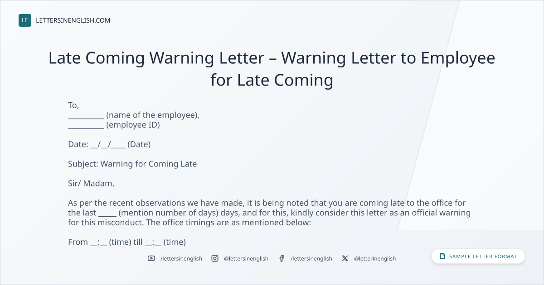This screenshot has width=544, height=285.
Task: Click the 'for Late Coming' title line
Action: point(272,81)
